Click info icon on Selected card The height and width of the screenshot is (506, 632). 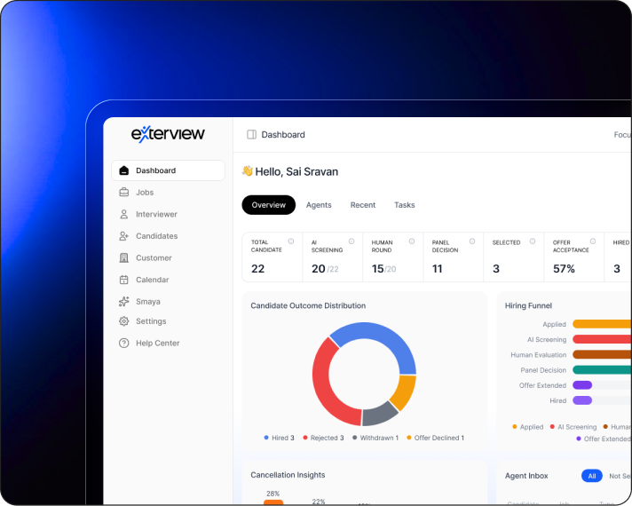[533, 241]
